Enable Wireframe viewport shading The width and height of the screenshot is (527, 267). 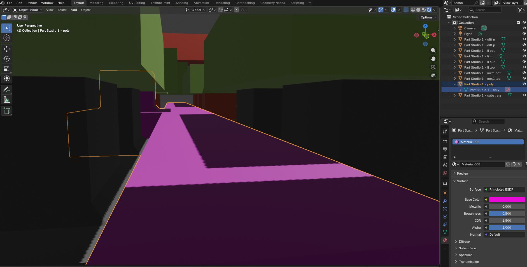[414, 10]
